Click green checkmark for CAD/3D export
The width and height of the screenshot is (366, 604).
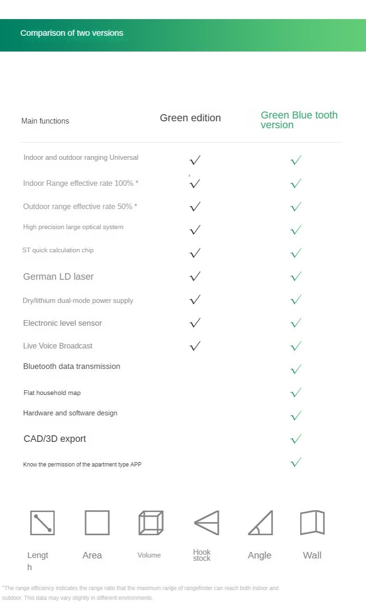point(296,439)
